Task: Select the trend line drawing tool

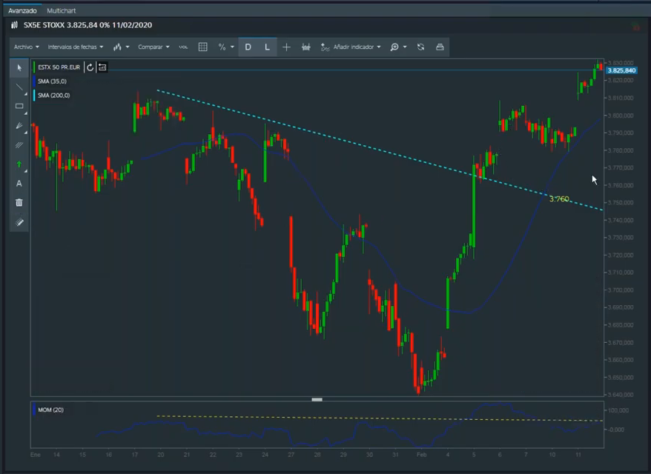Action: tap(19, 87)
